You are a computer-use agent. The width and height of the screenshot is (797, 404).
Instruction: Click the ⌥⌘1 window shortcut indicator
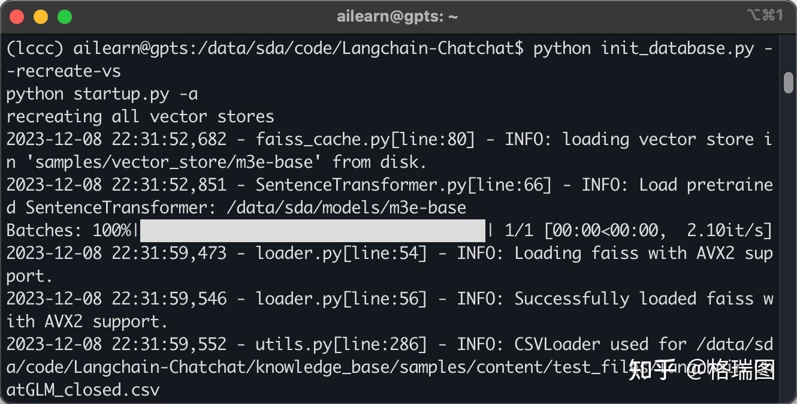765,16
